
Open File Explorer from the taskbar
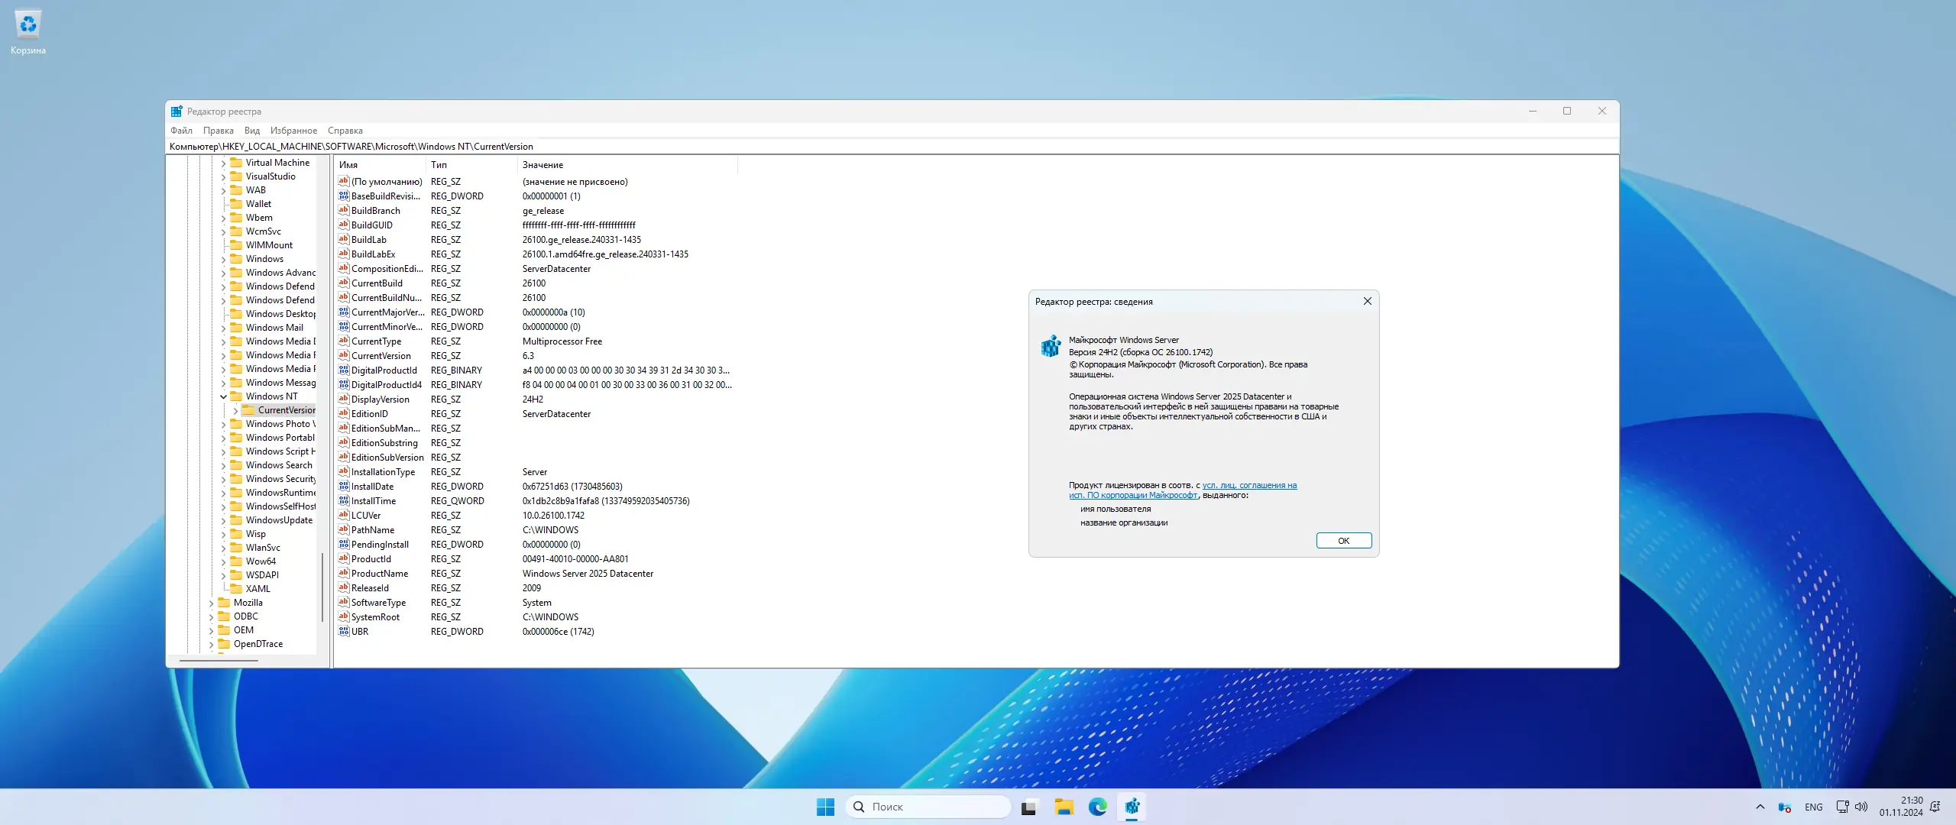click(x=1064, y=807)
